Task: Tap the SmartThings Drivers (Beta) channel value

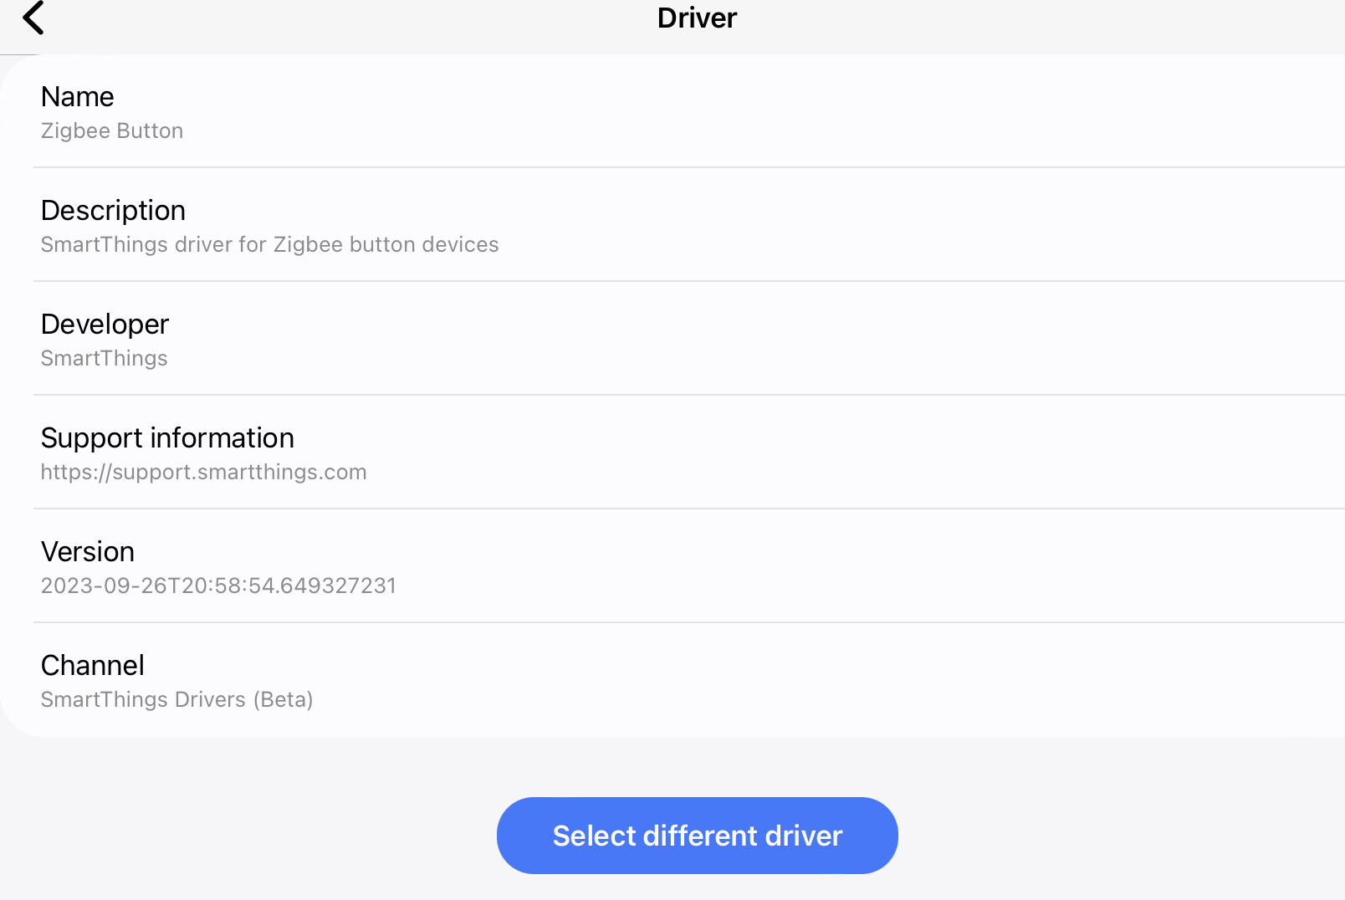Action: click(x=176, y=699)
